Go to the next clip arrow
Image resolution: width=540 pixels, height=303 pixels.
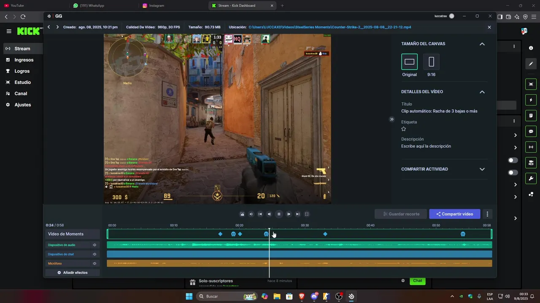(57, 27)
